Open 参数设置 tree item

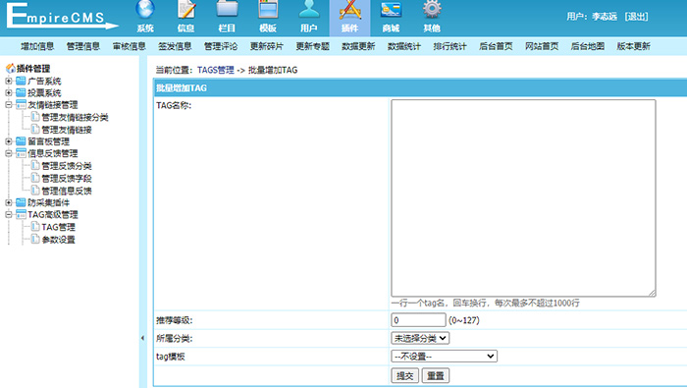[58, 240]
